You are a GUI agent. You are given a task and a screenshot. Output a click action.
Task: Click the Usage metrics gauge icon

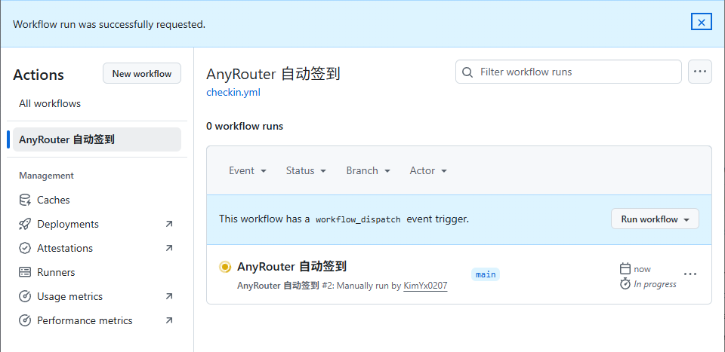[25, 296]
